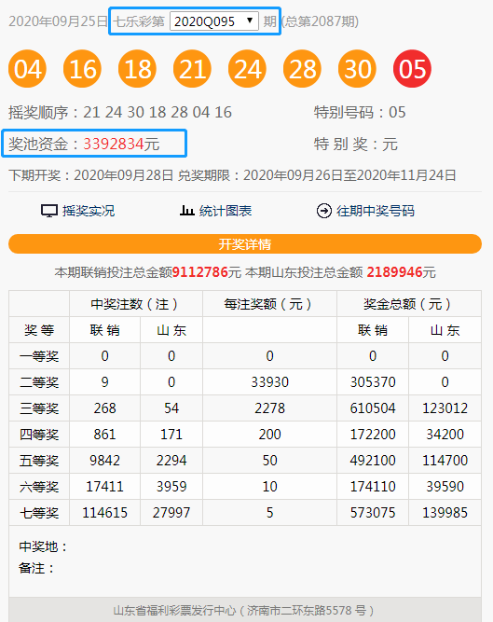493x622 pixels.
Task: Click the 六等奖 row label
Action: (x=39, y=487)
